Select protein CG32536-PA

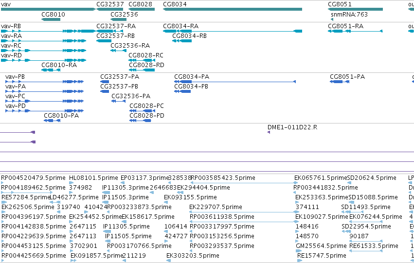point(119,101)
